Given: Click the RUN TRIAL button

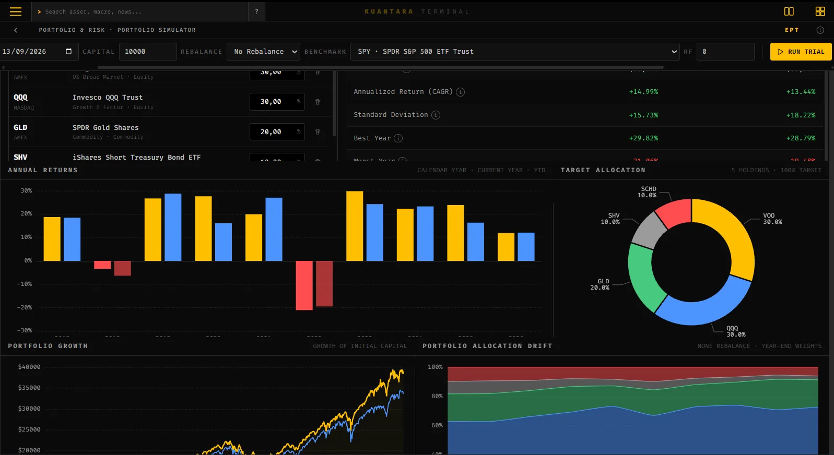Looking at the screenshot, I should [x=801, y=52].
